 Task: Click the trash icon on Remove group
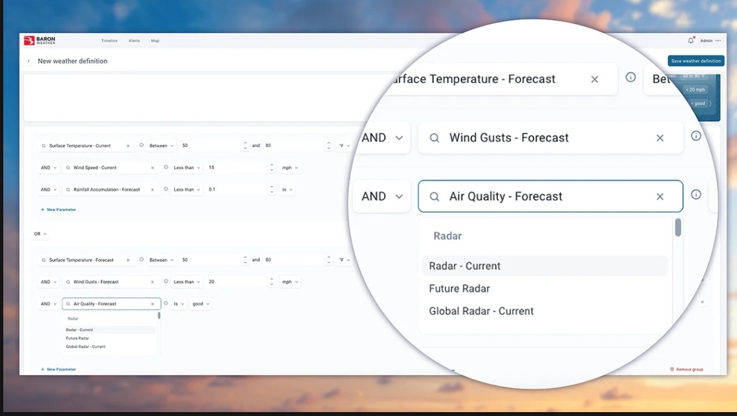(672, 369)
